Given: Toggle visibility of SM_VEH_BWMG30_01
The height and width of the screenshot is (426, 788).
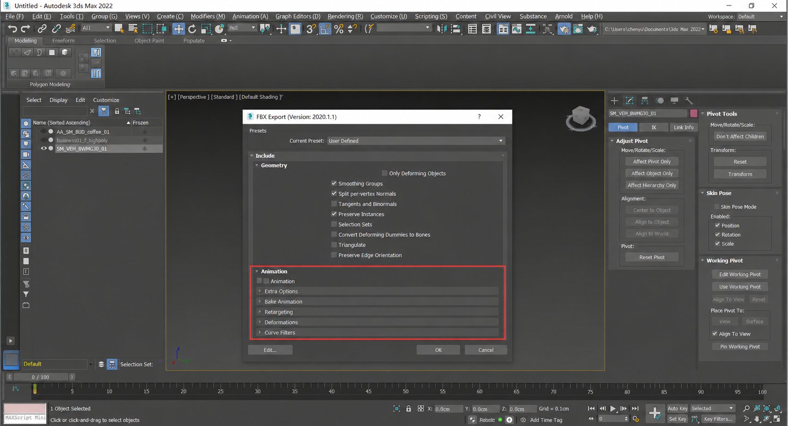Looking at the screenshot, I should tap(43, 149).
